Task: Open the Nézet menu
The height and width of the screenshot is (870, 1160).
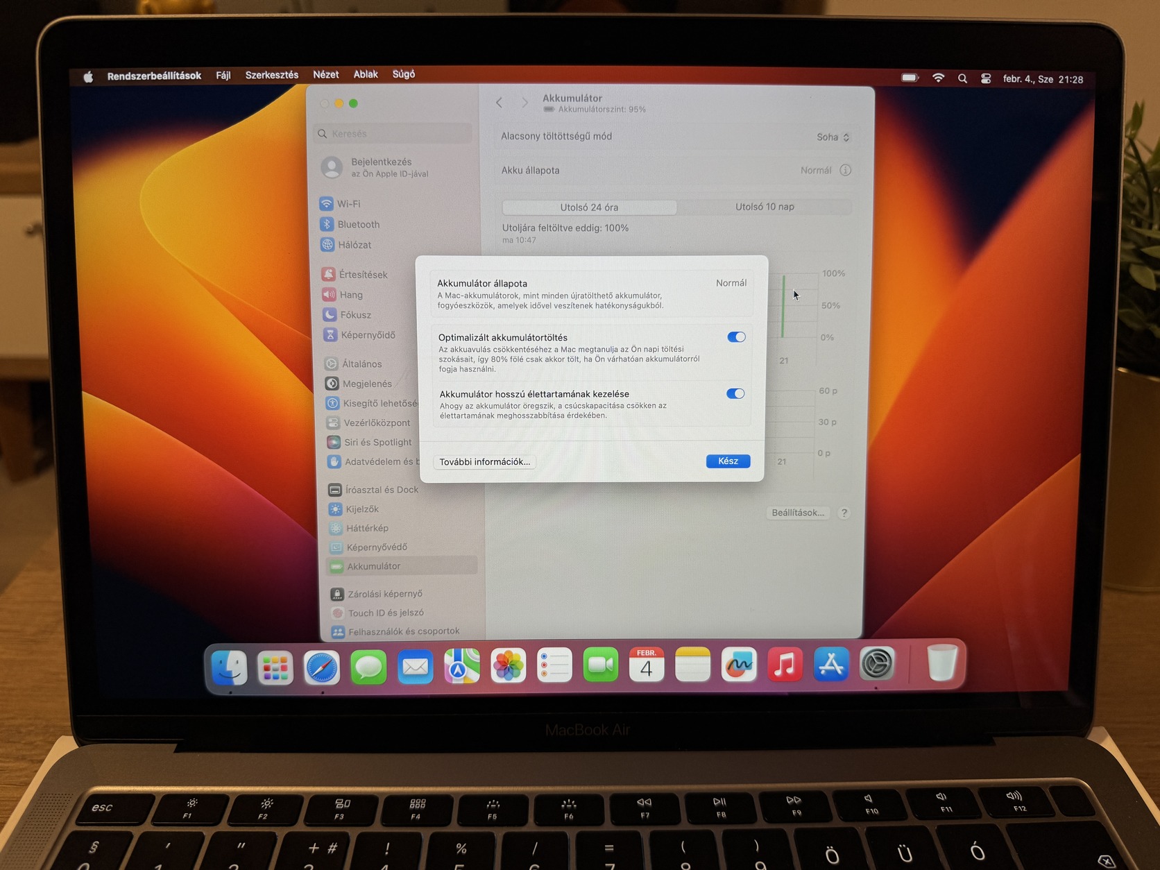Action: [326, 74]
